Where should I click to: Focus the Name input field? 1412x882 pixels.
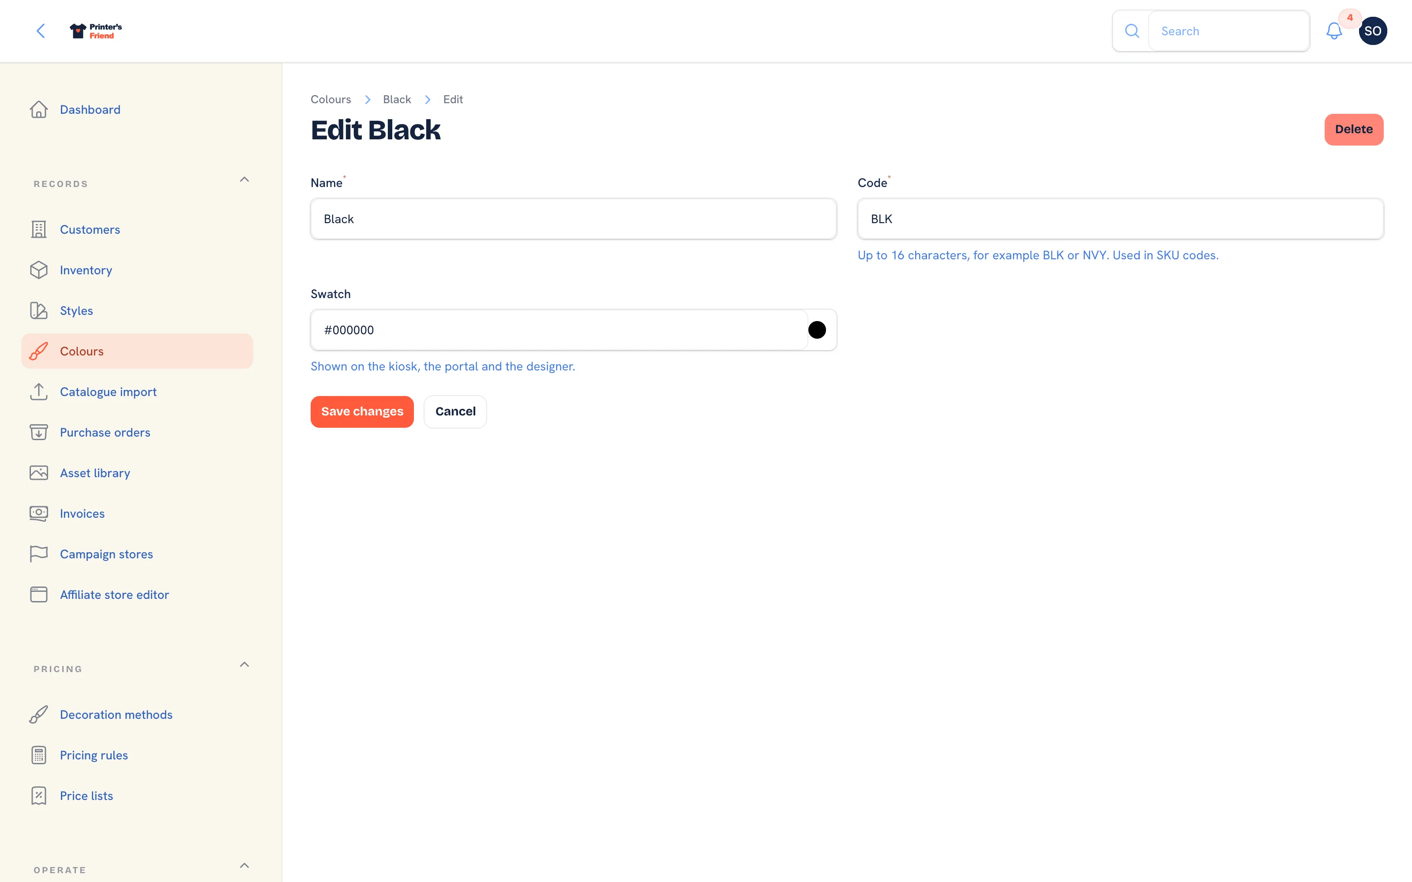click(x=573, y=219)
